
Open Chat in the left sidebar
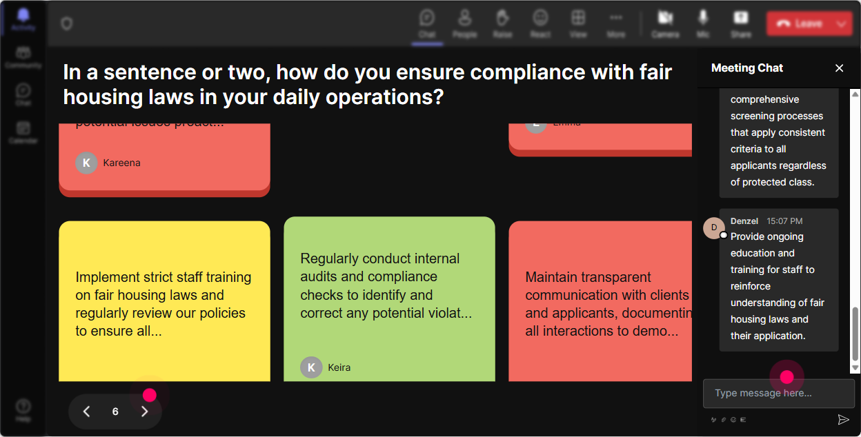[x=23, y=94]
